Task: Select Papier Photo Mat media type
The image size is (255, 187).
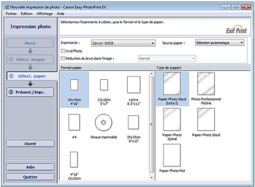Action: [x=172, y=155]
